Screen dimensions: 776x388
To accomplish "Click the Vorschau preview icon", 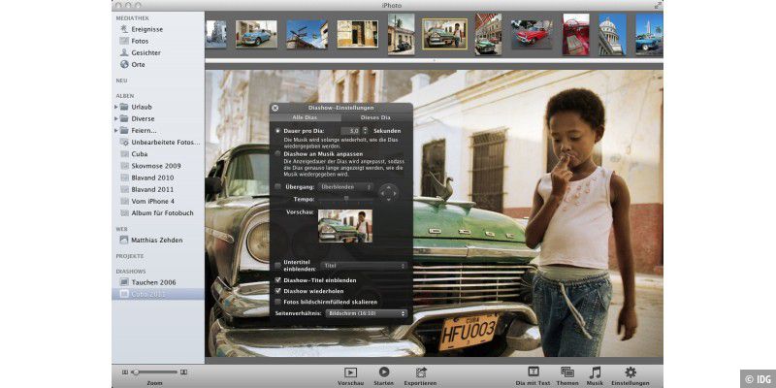I will click(350, 372).
